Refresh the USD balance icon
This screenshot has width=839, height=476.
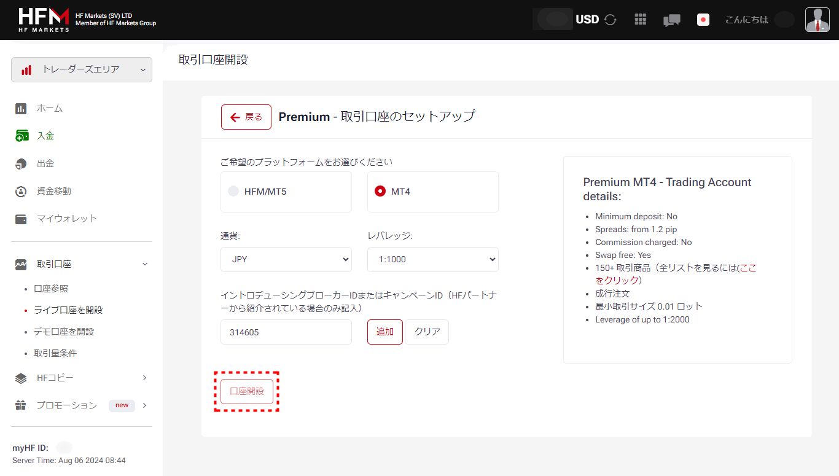tap(610, 20)
